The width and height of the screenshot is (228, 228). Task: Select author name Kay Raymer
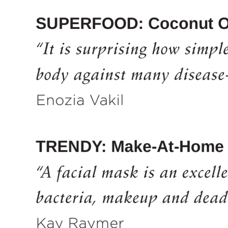coord(80,223)
